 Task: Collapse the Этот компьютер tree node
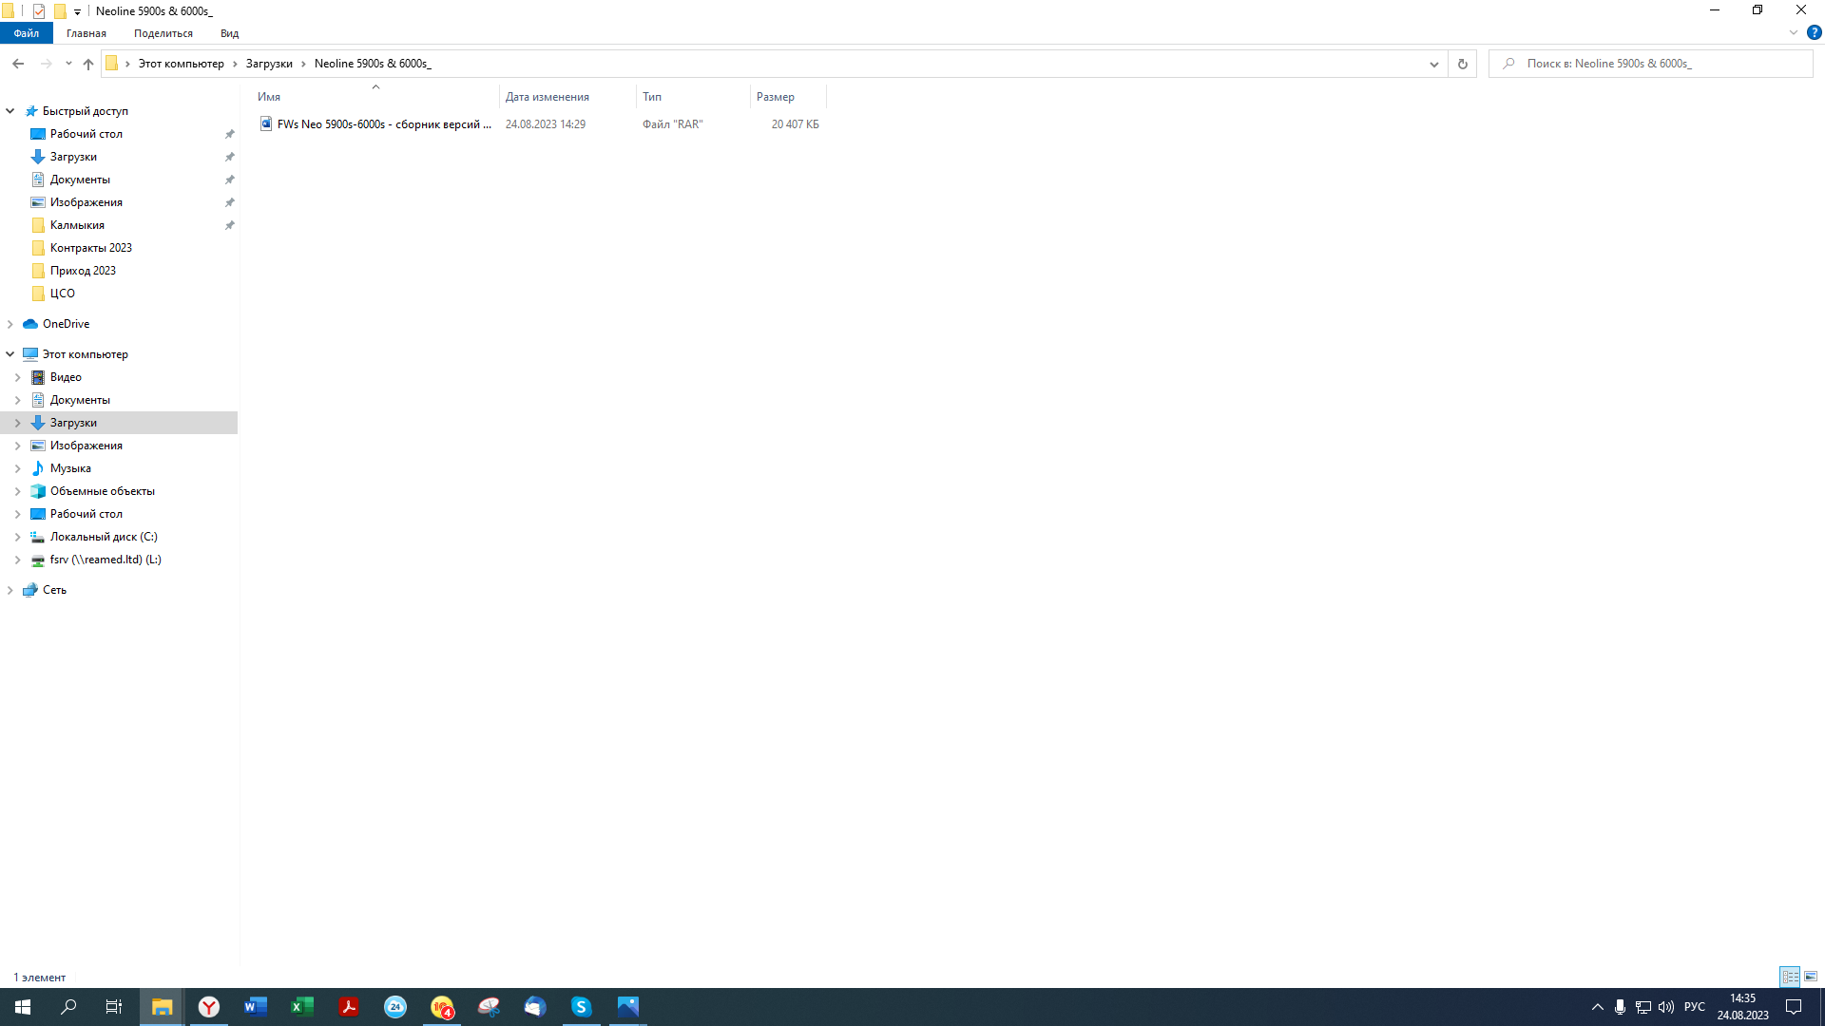(10, 354)
